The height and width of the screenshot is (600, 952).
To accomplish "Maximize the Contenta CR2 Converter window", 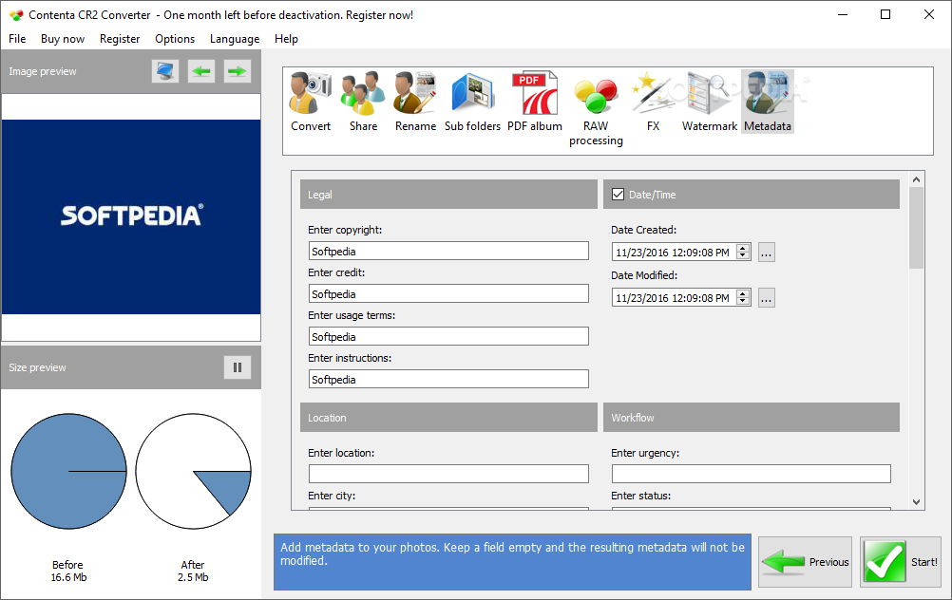I will 885,14.
